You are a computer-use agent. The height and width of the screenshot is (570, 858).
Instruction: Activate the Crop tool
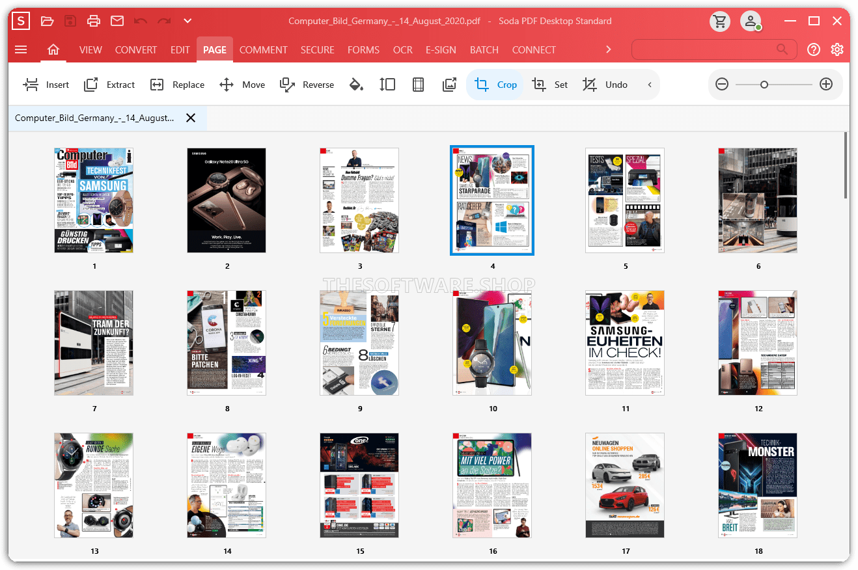point(495,85)
